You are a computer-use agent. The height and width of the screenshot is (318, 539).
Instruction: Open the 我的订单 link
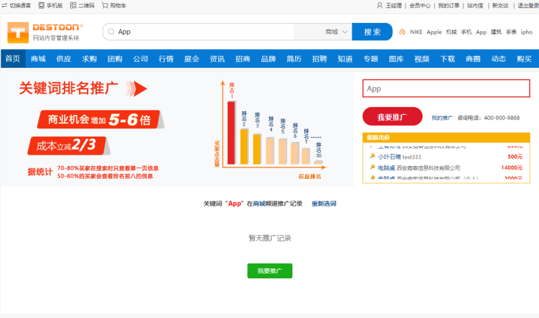[x=449, y=5]
